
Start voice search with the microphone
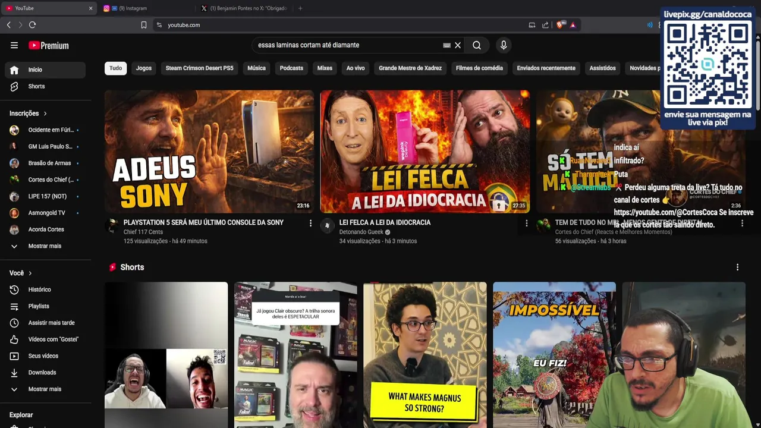tap(504, 45)
